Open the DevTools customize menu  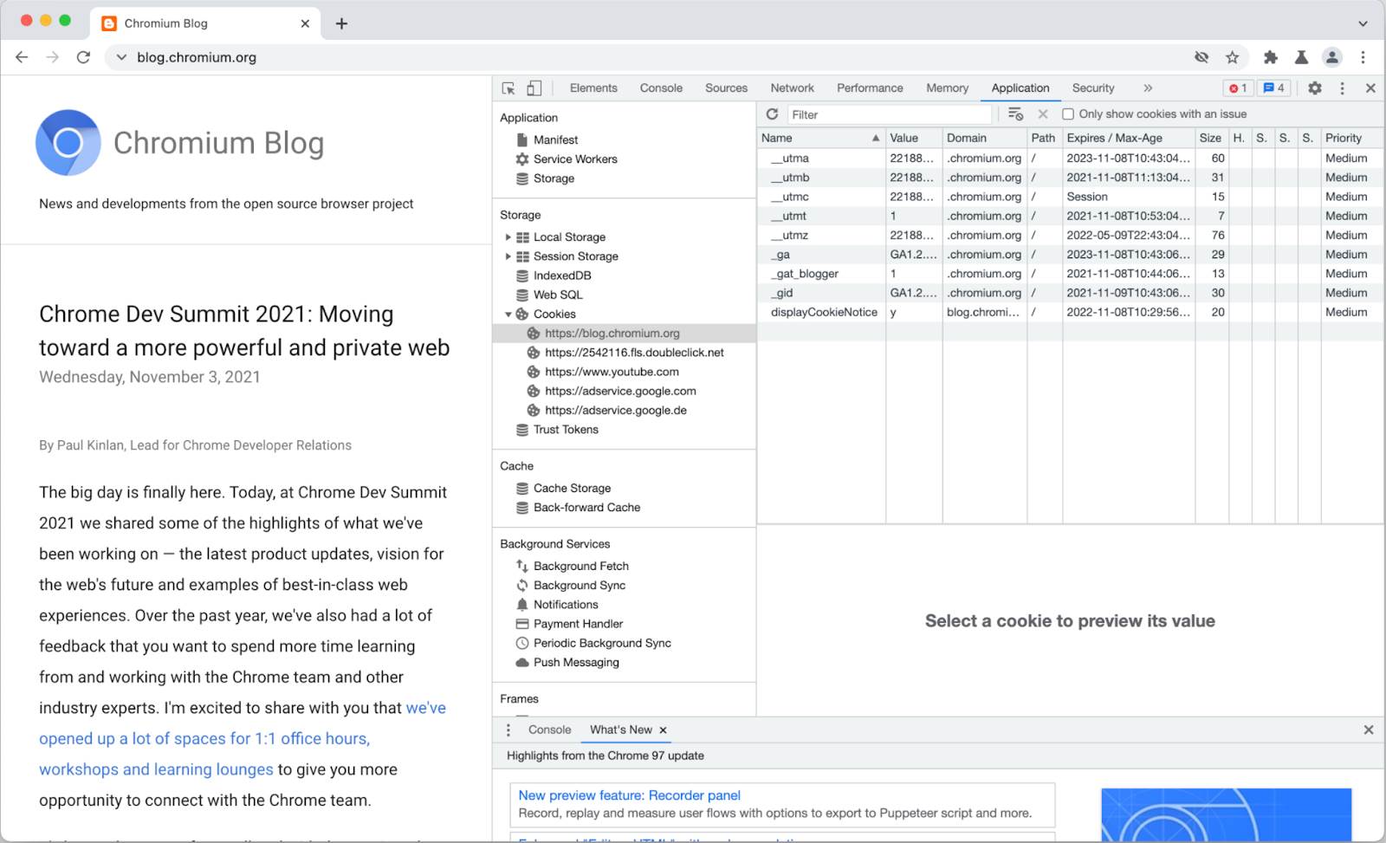tap(1343, 88)
